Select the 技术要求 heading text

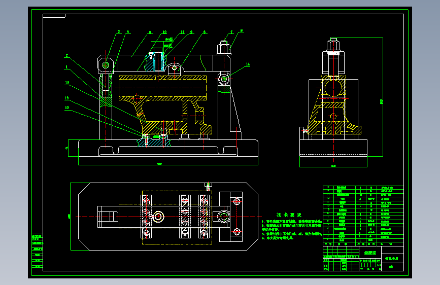[289, 215]
